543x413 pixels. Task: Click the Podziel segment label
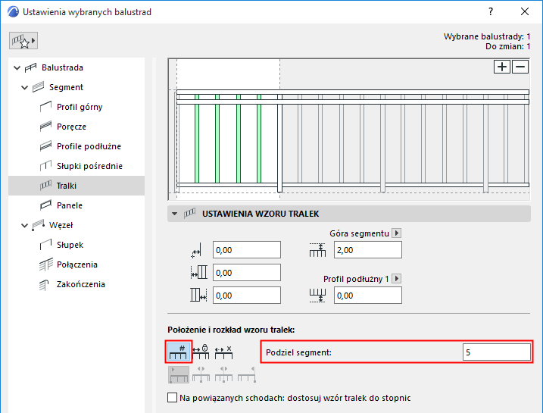[x=298, y=352]
